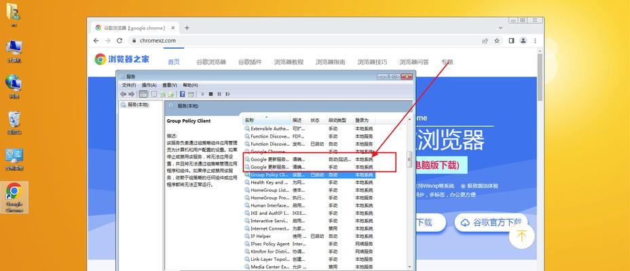Open the 查看(V) menu in Services
630x271 pixels.
click(170, 85)
